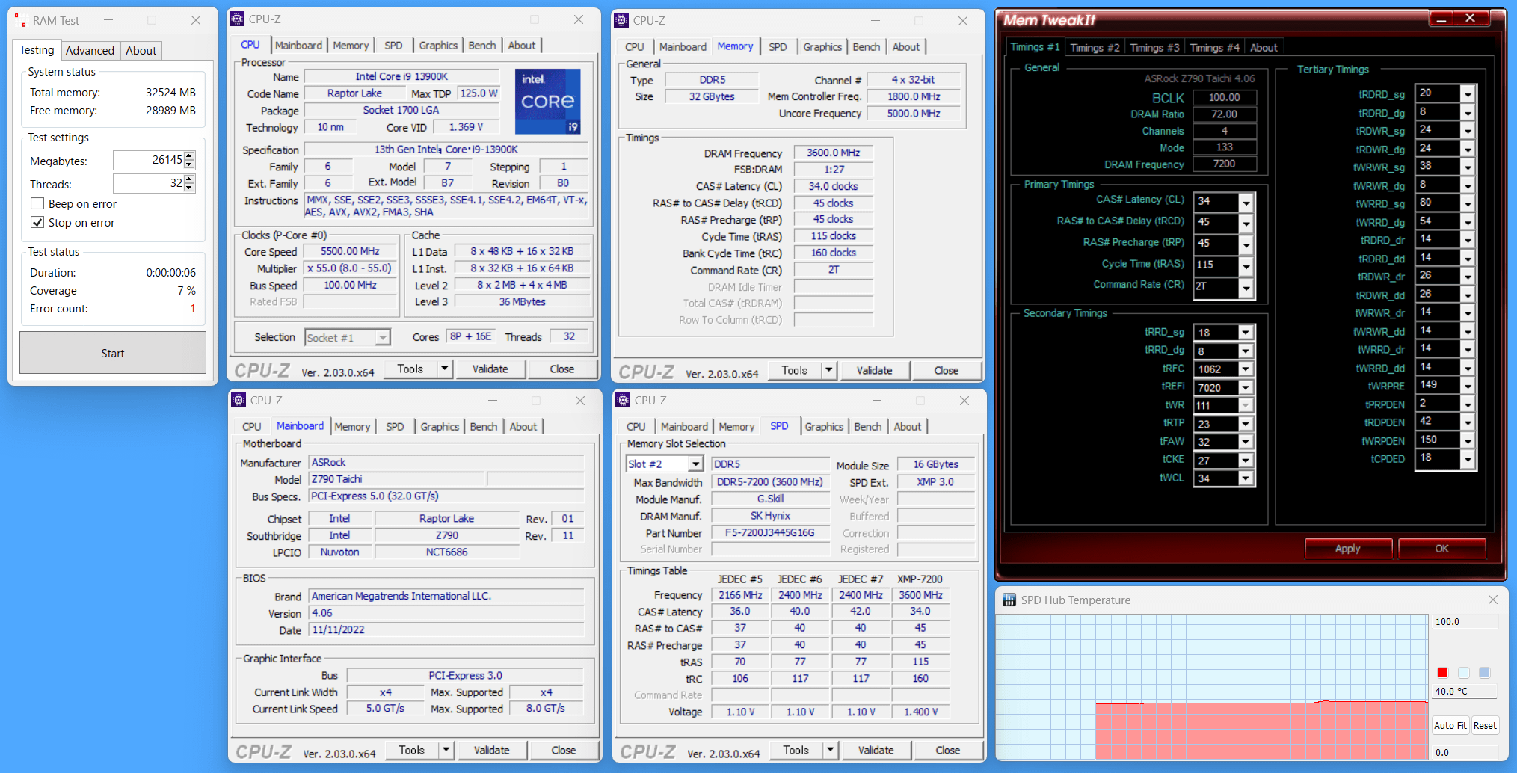
Task: Open Tools dropdown arrow in CPU-Z CPU window
Action: click(444, 369)
